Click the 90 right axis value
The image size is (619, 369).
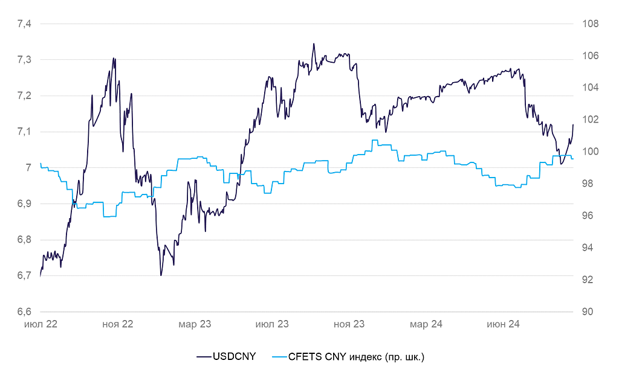tap(588, 312)
